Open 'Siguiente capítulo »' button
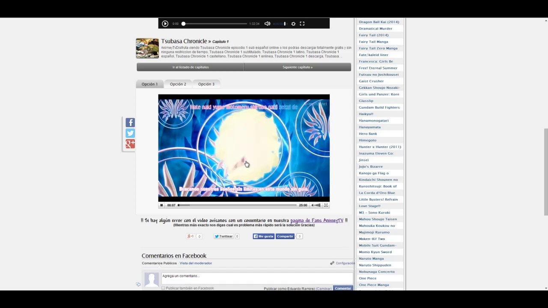 tap(298, 67)
